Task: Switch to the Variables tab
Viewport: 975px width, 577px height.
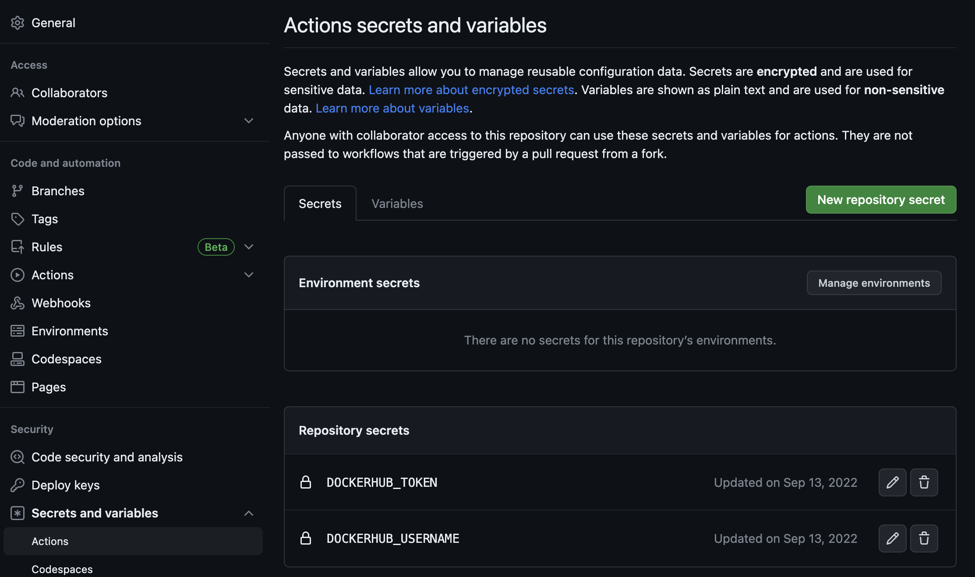Action: 397,204
